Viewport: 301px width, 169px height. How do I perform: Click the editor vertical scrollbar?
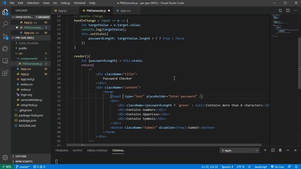pos(300,63)
